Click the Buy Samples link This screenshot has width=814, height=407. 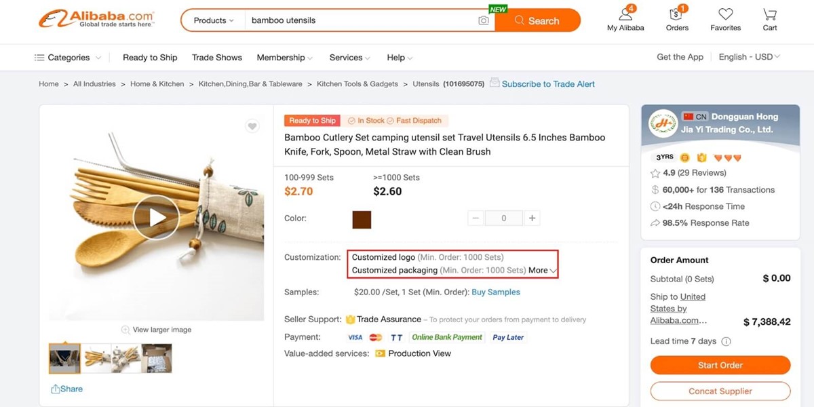tap(496, 292)
